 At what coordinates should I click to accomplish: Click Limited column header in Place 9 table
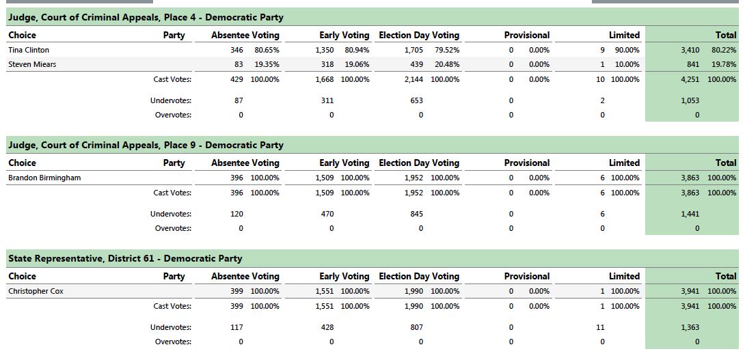point(624,163)
